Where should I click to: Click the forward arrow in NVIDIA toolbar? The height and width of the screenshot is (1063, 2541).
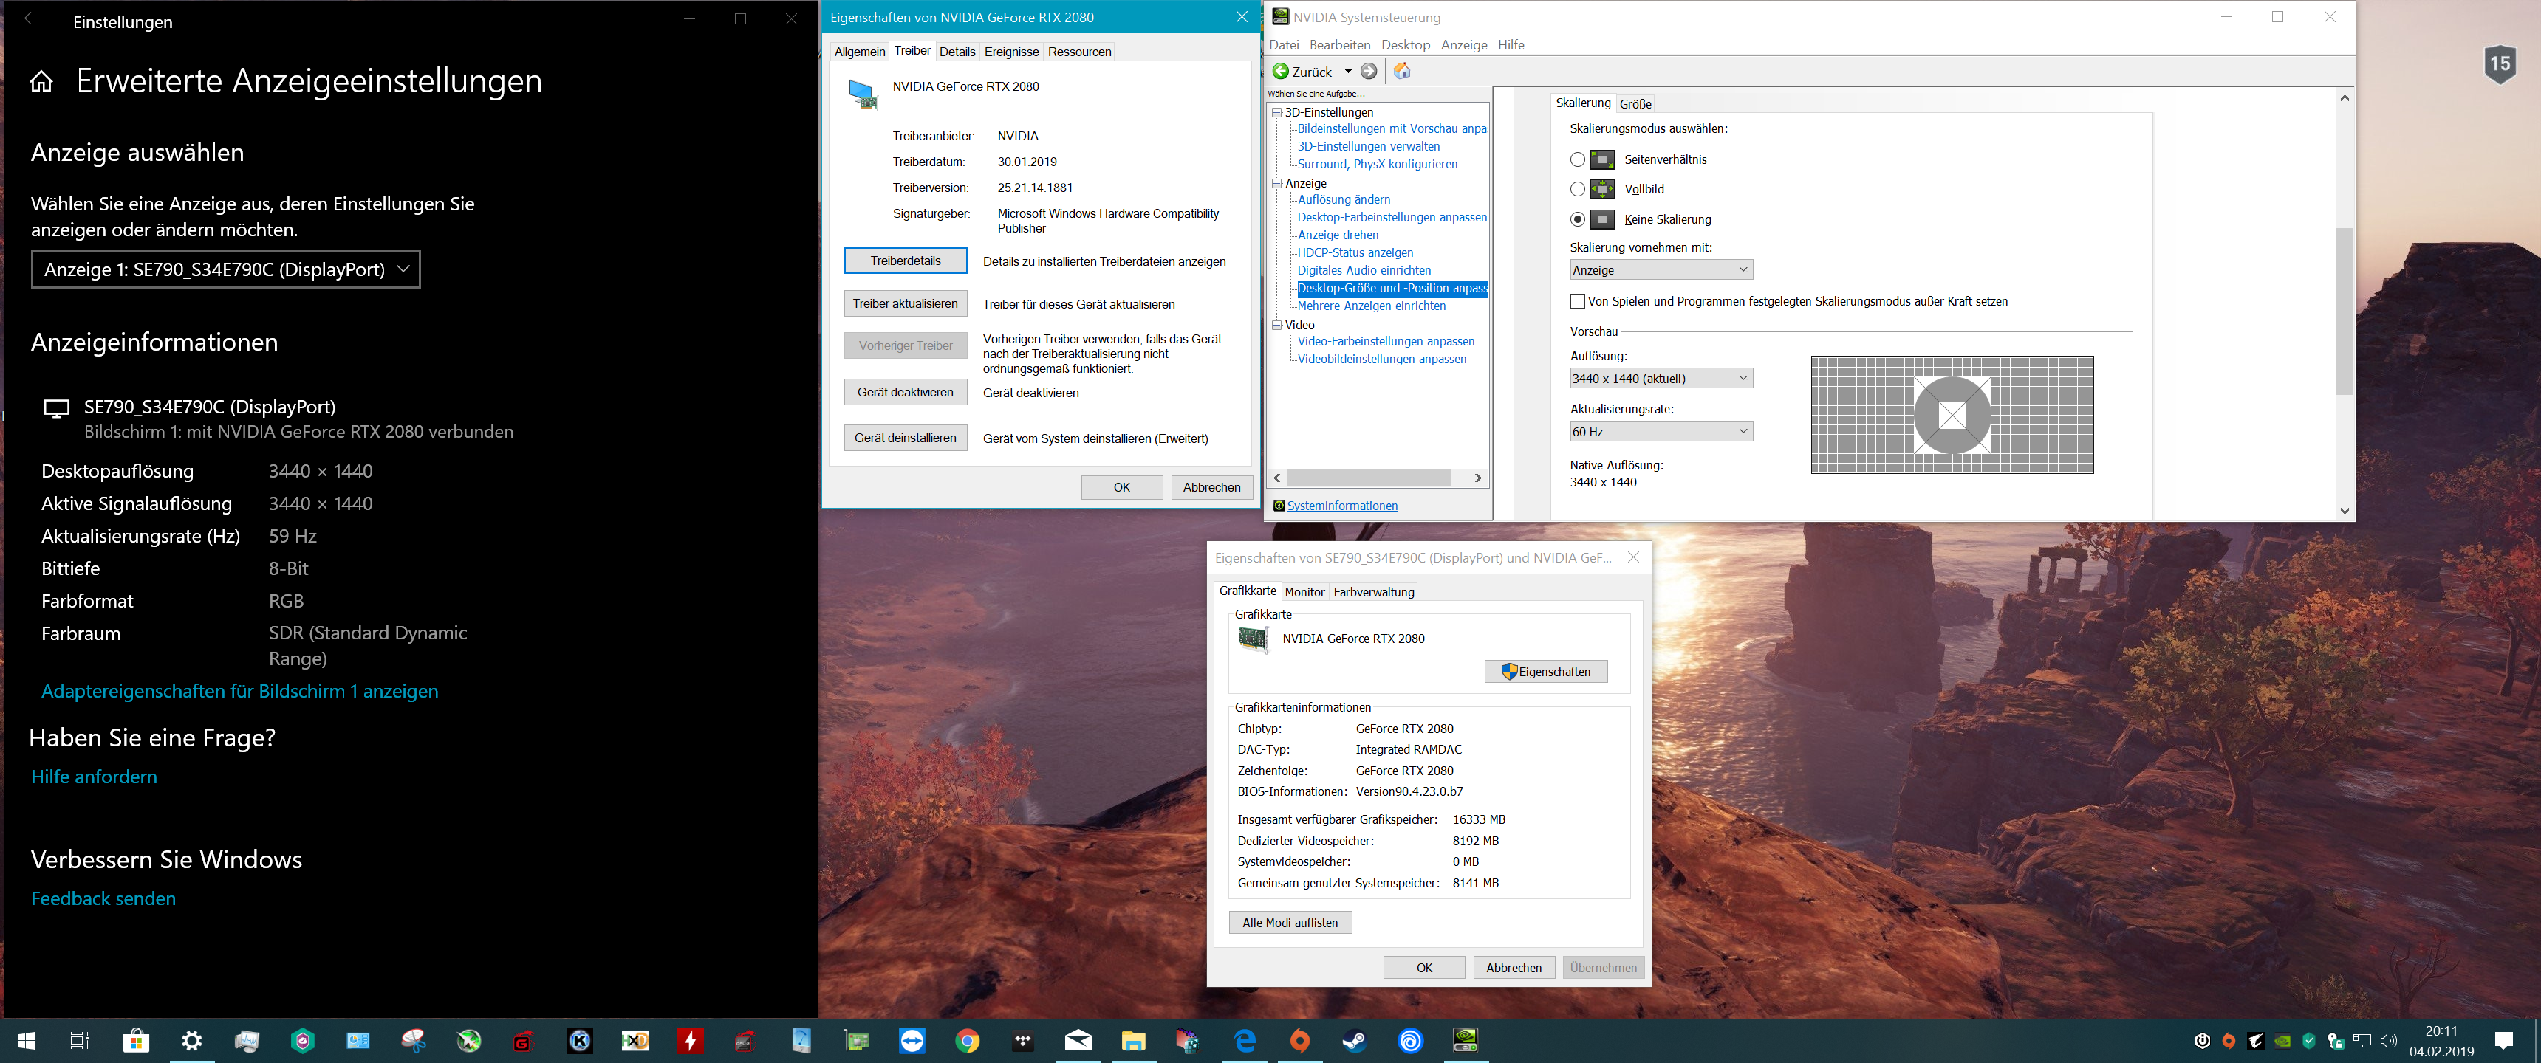tap(1369, 71)
